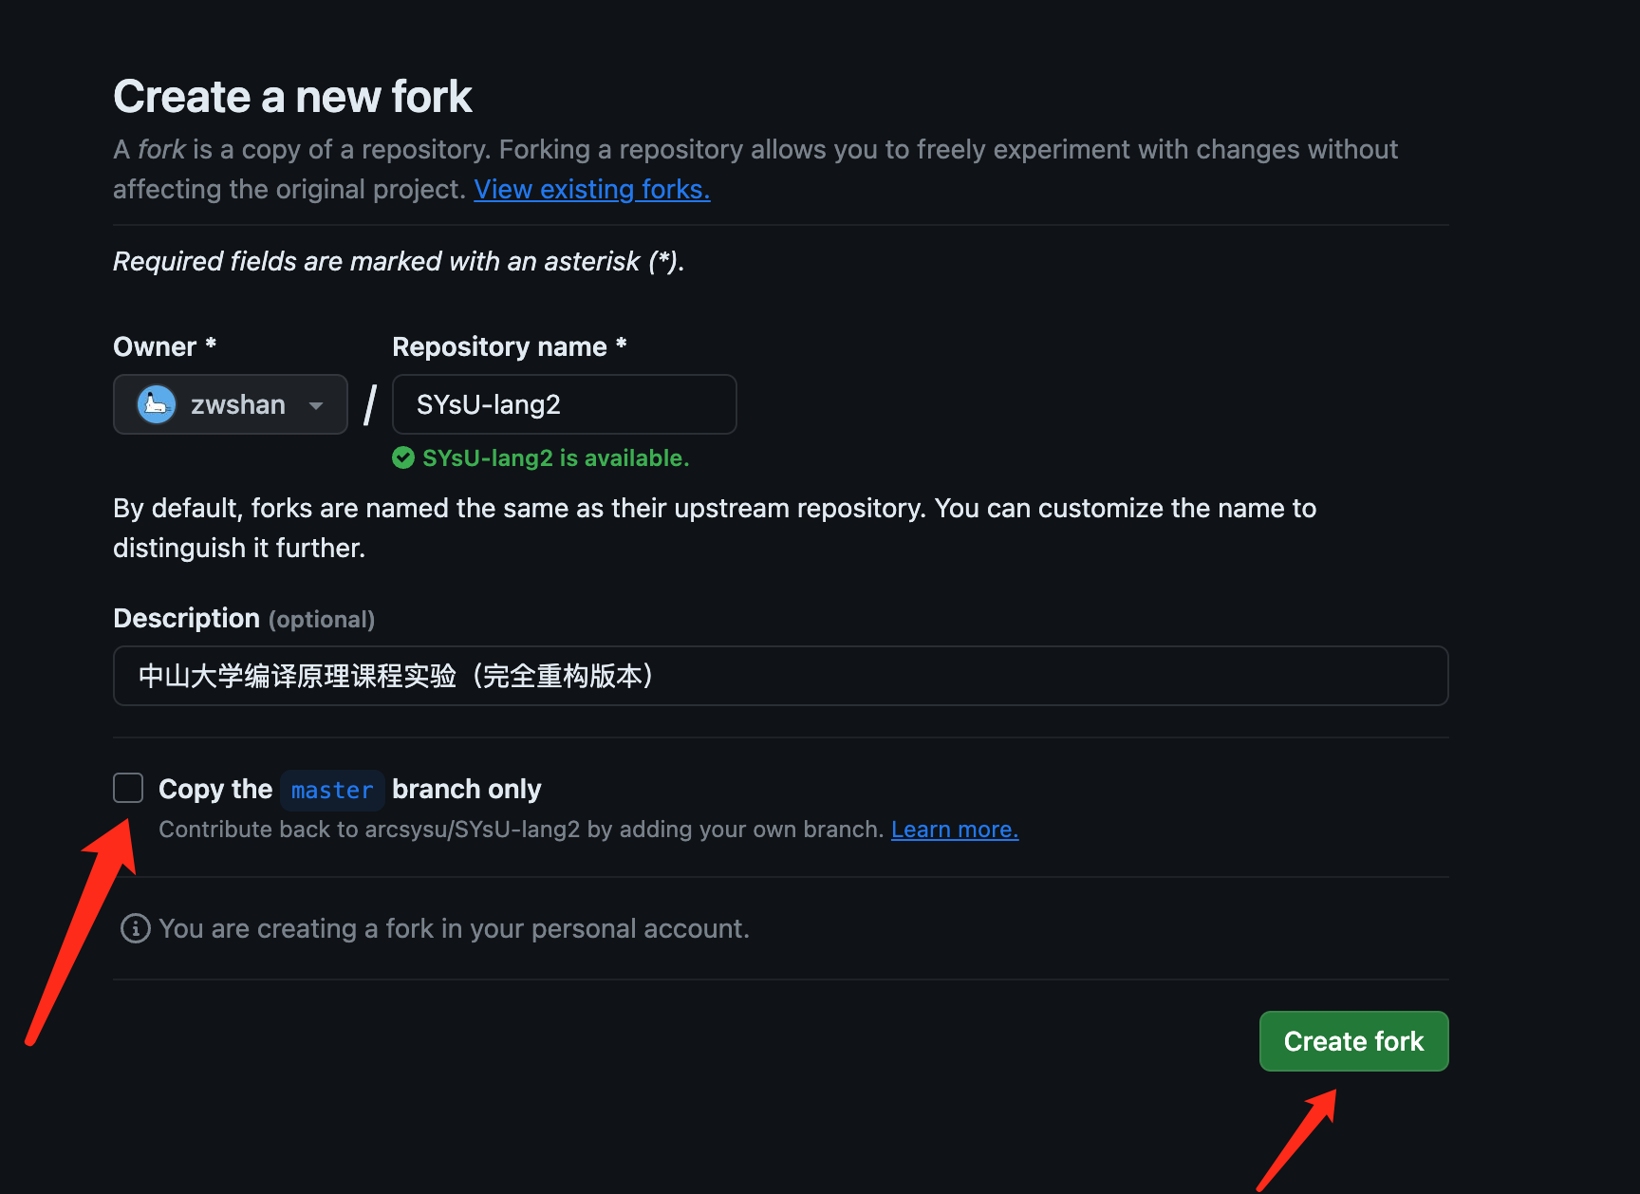Follow the Learn more link
Screen dimensions: 1640x1194
953,829
